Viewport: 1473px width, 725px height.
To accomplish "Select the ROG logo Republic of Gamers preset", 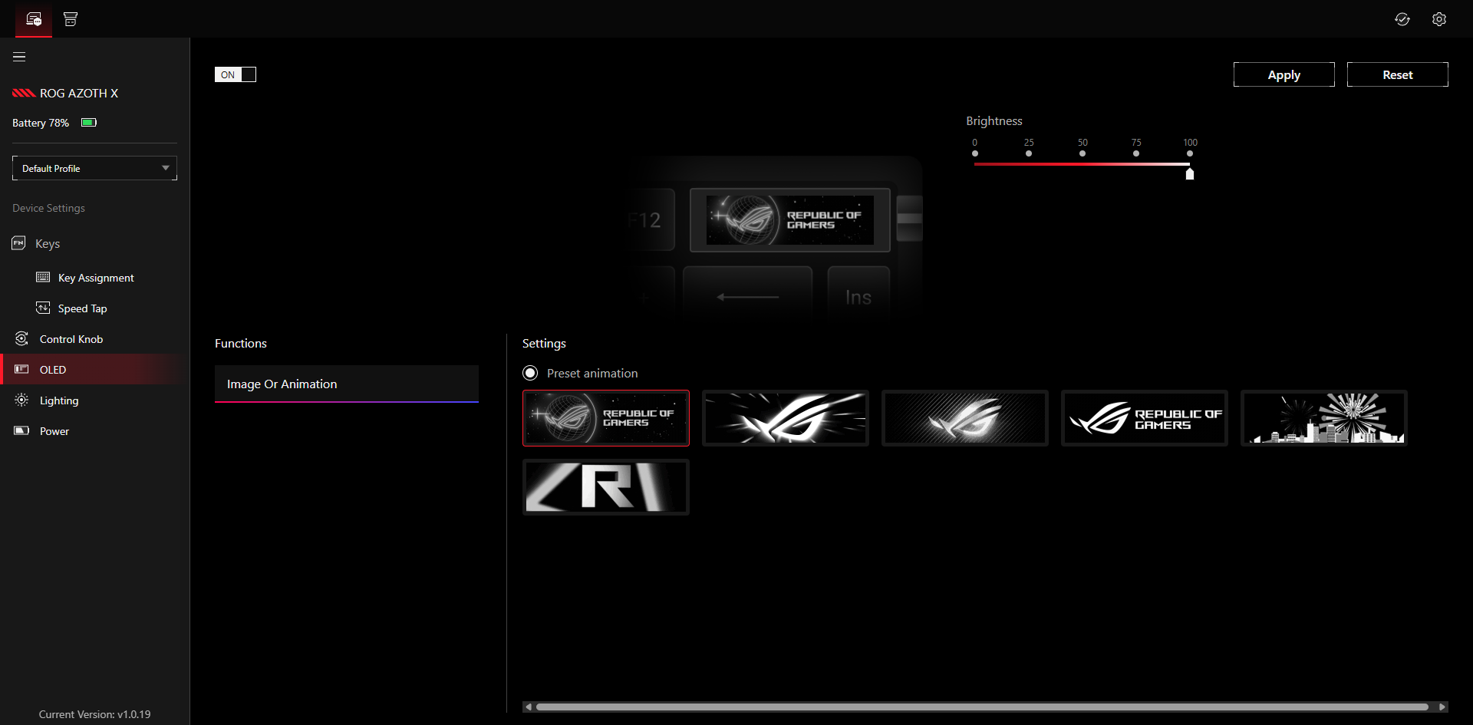I will [x=1145, y=418].
